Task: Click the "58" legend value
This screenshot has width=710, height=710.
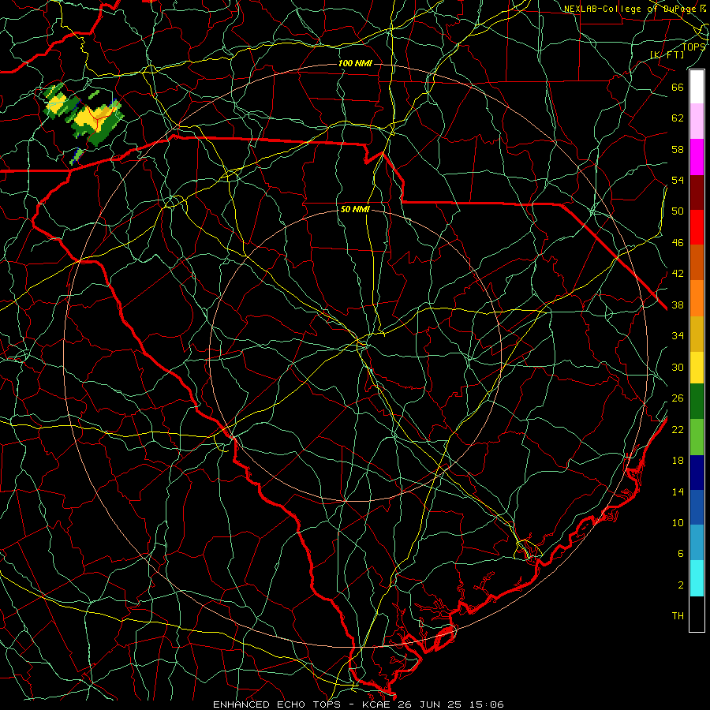Action: 678,149
